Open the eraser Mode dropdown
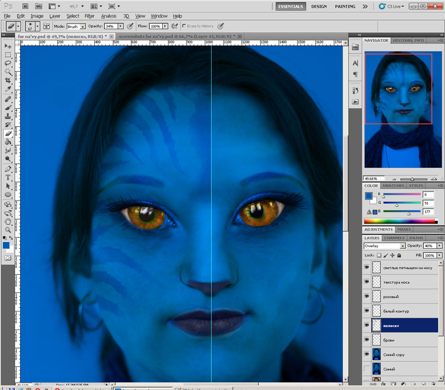Viewport: 445px width, 390px height. point(75,26)
